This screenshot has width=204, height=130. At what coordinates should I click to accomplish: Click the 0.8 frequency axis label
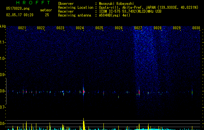[3, 91]
